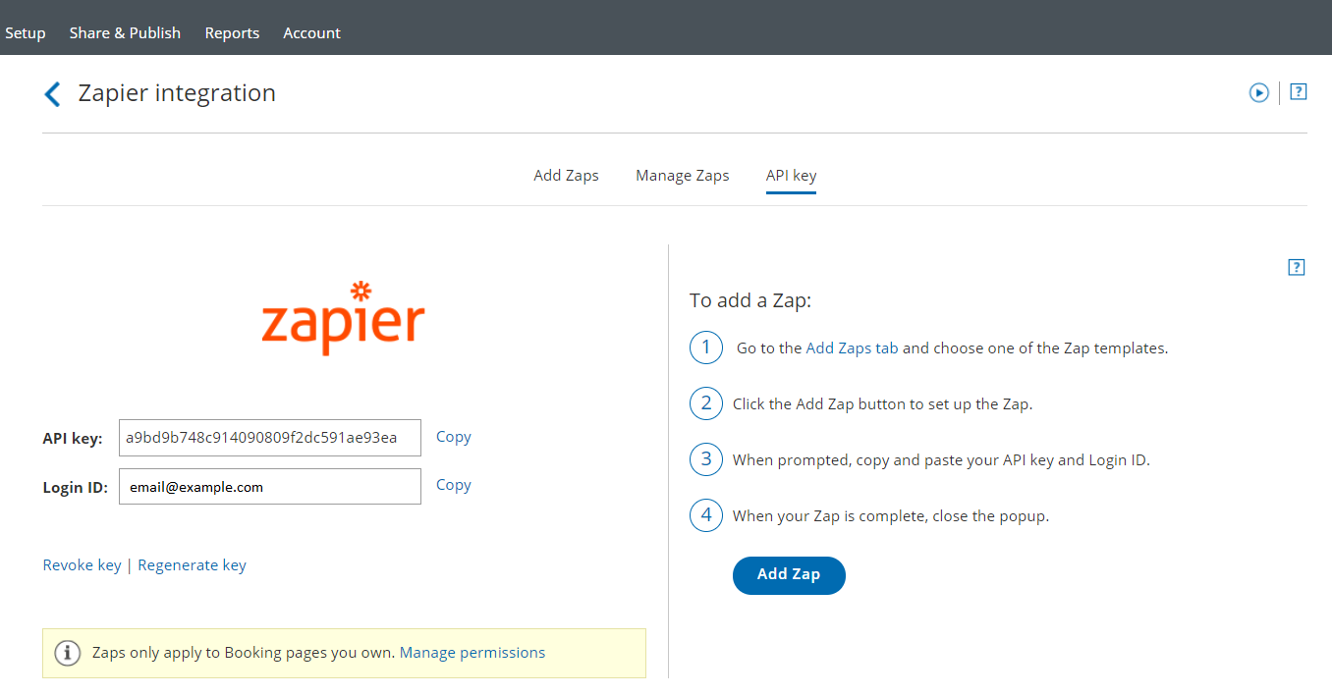Screen dimensions: 1332x695
Task: Click into the API key field
Action: [x=270, y=438]
